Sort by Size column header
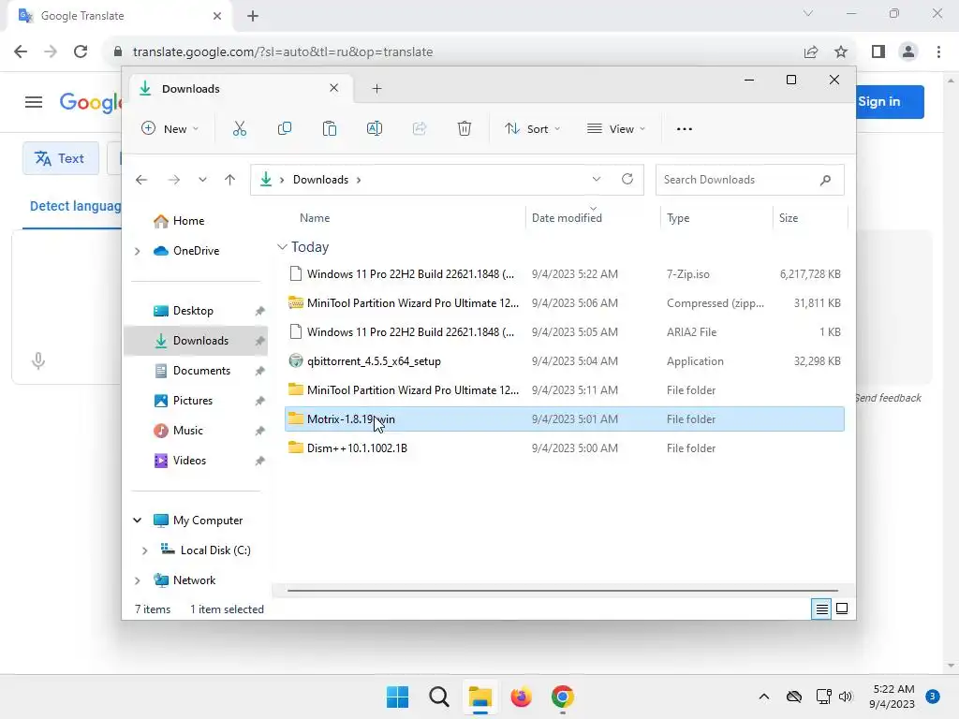The image size is (959, 719). click(788, 217)
